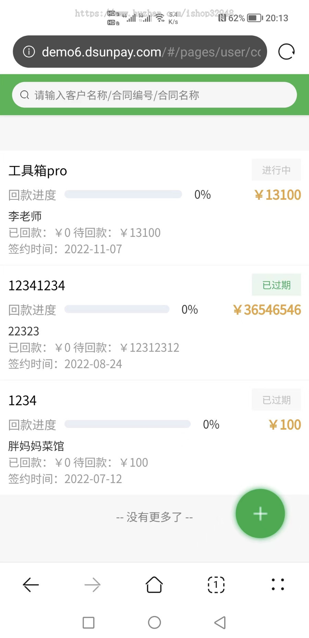
Task: Open the 12341234 contract entry
Action: point(37,286)
